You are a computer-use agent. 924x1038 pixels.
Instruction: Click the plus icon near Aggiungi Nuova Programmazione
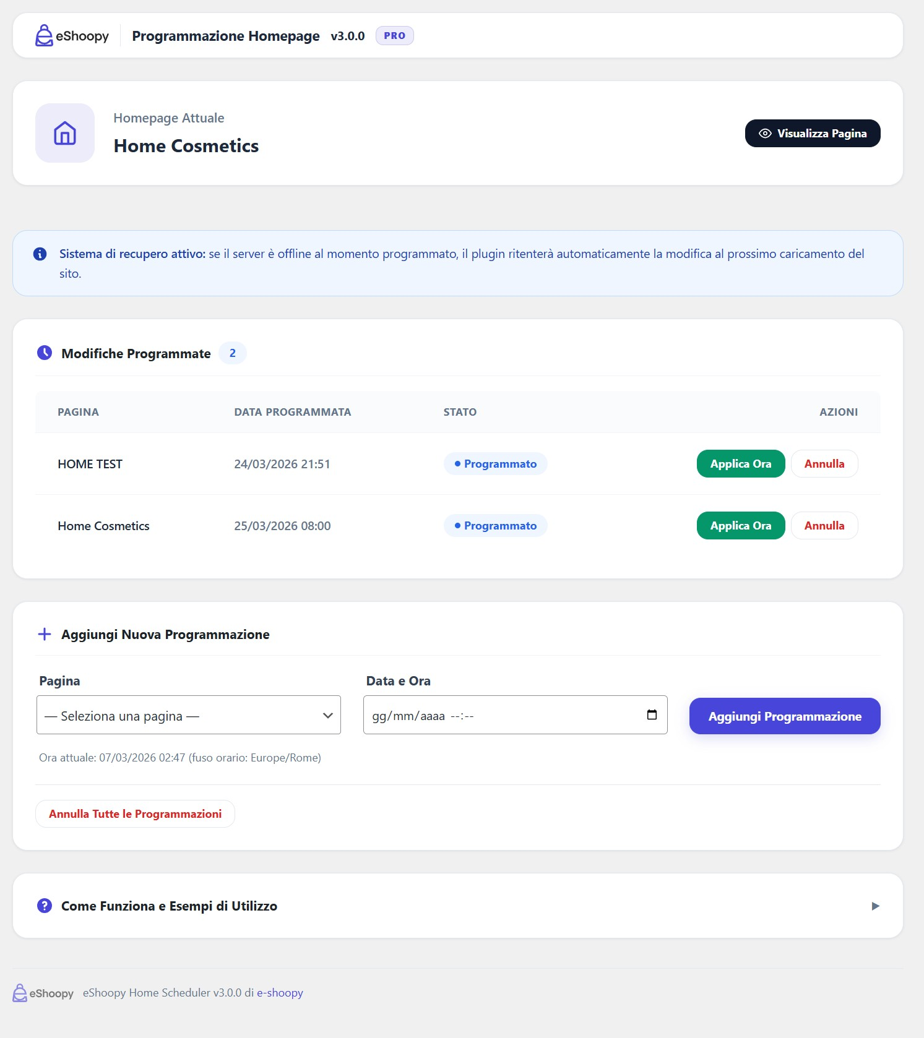click(x=45, y=634)
